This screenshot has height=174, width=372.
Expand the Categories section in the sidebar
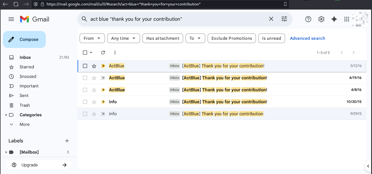point(6,115)
